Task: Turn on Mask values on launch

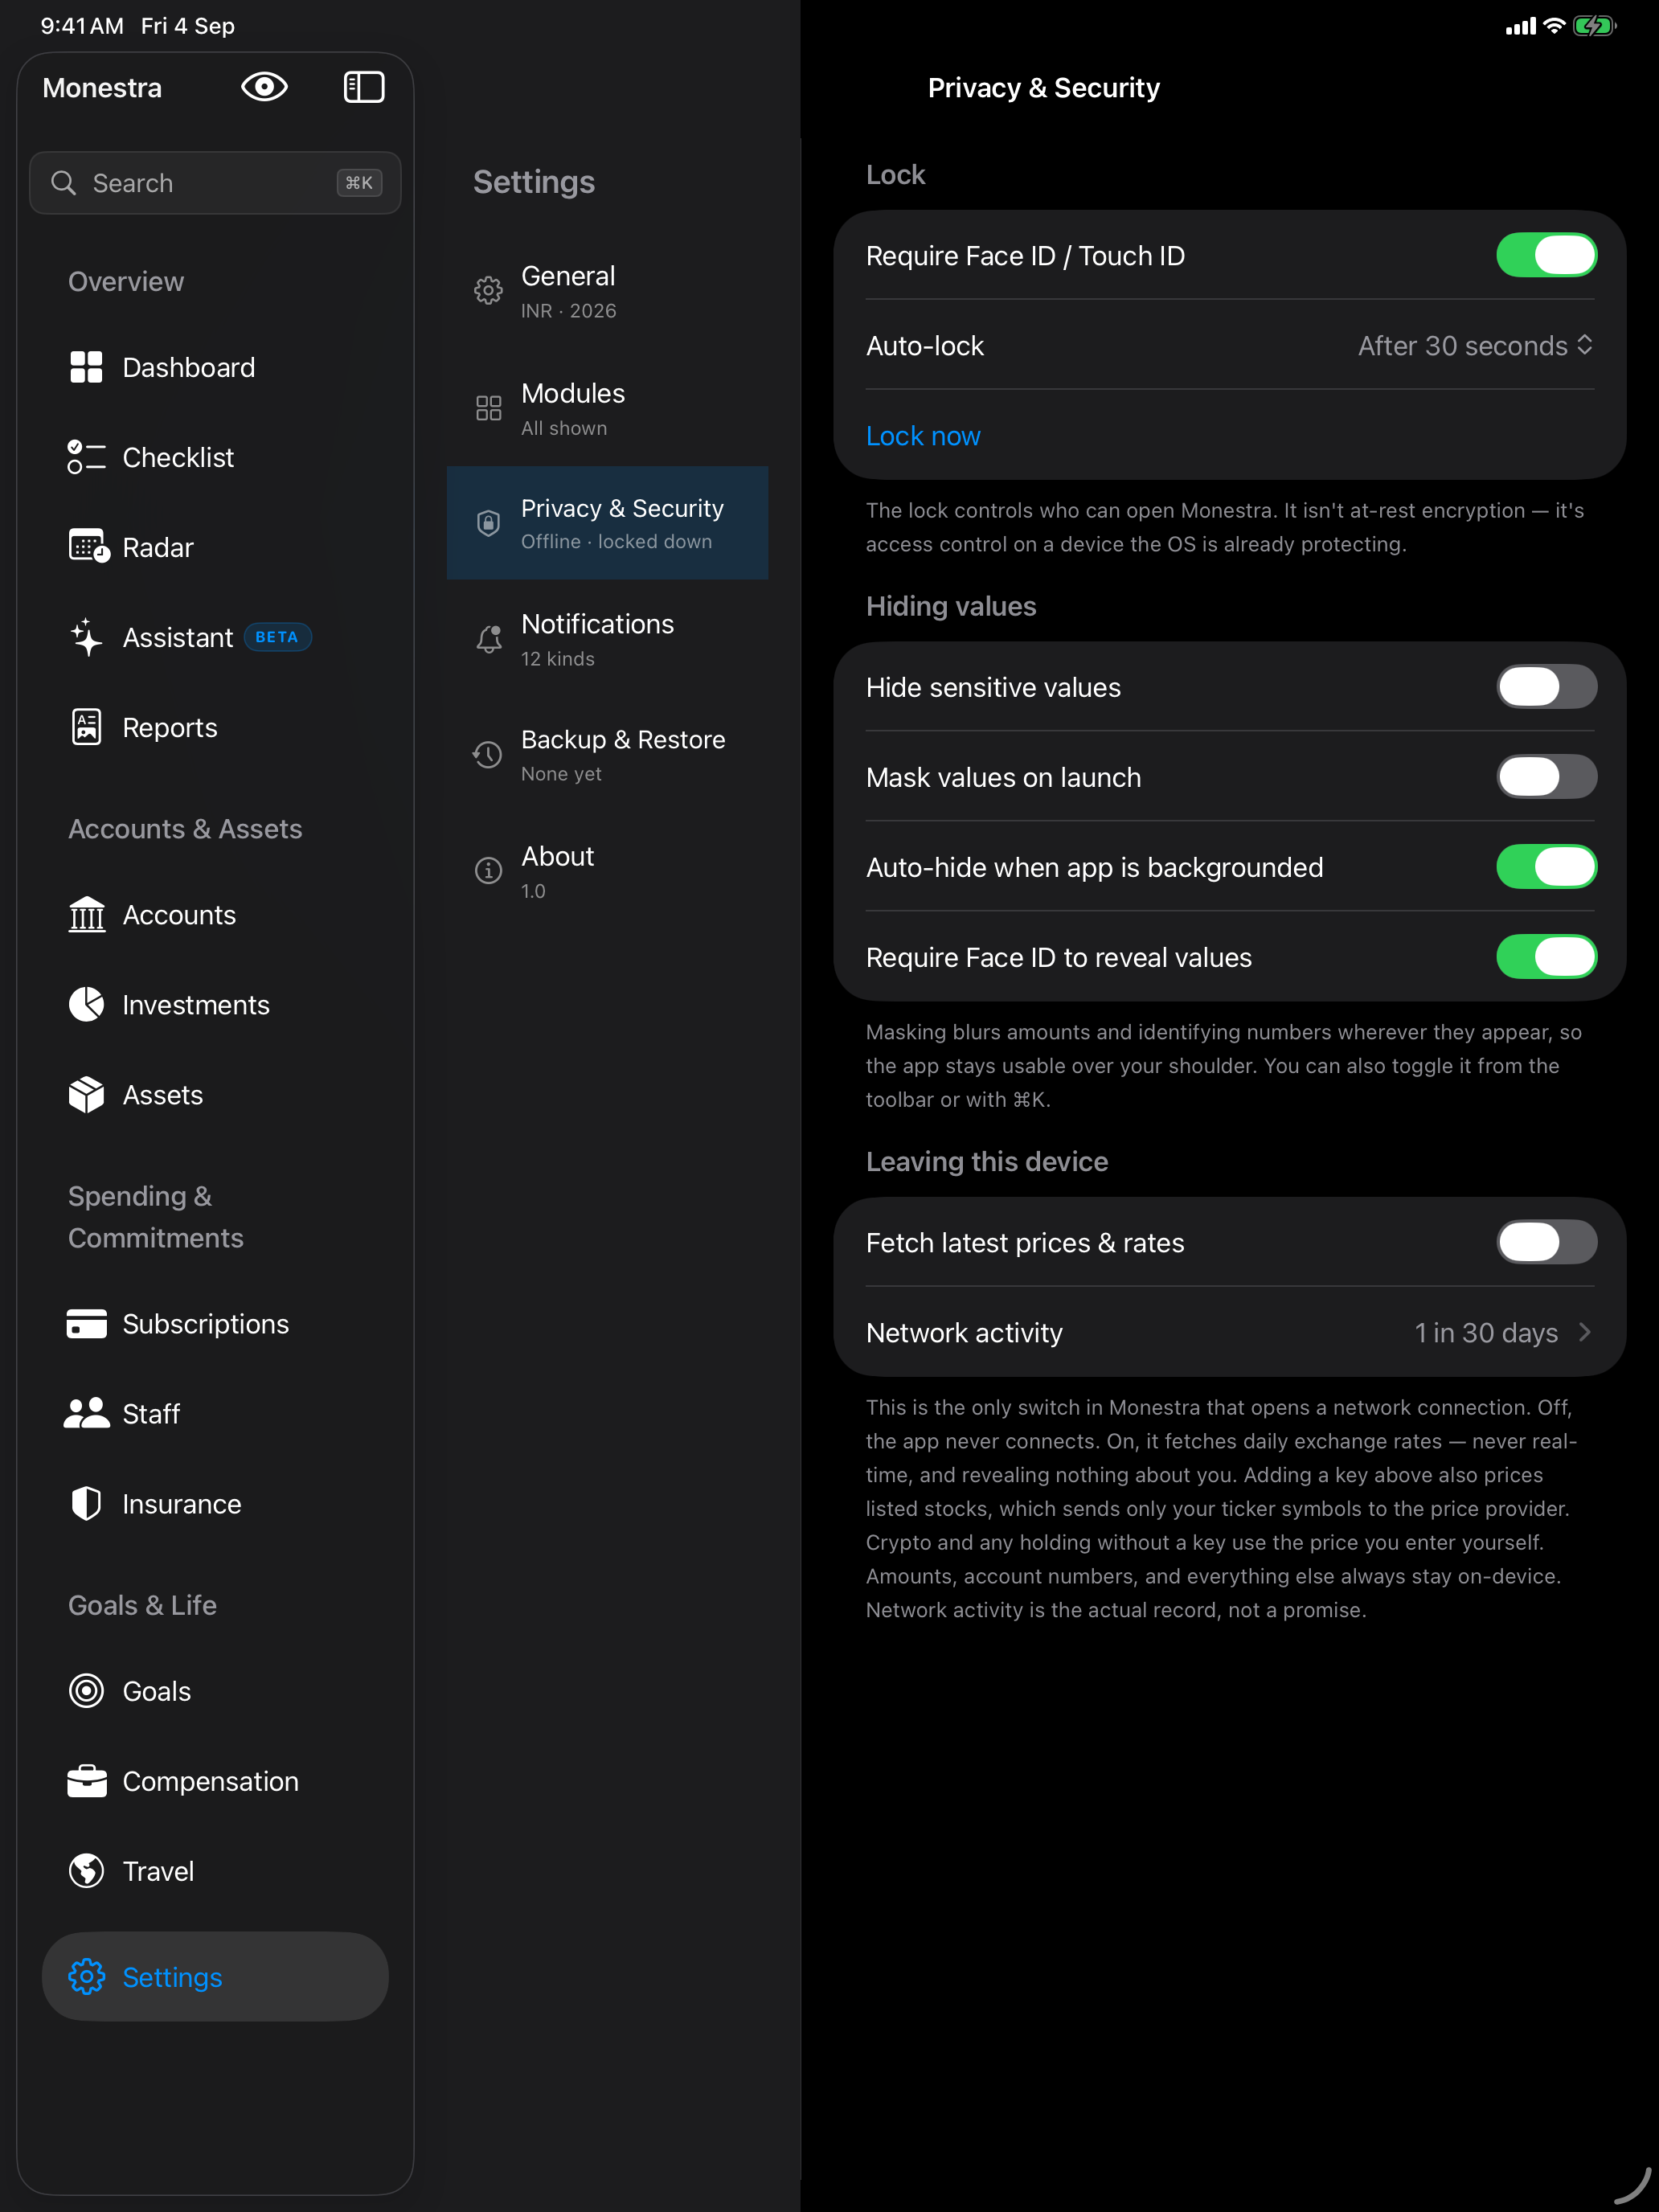Action: tap(1545, 777)
